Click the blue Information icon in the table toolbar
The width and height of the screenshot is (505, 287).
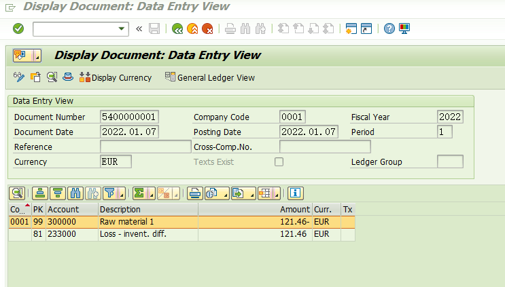click(x=296, y=193)
